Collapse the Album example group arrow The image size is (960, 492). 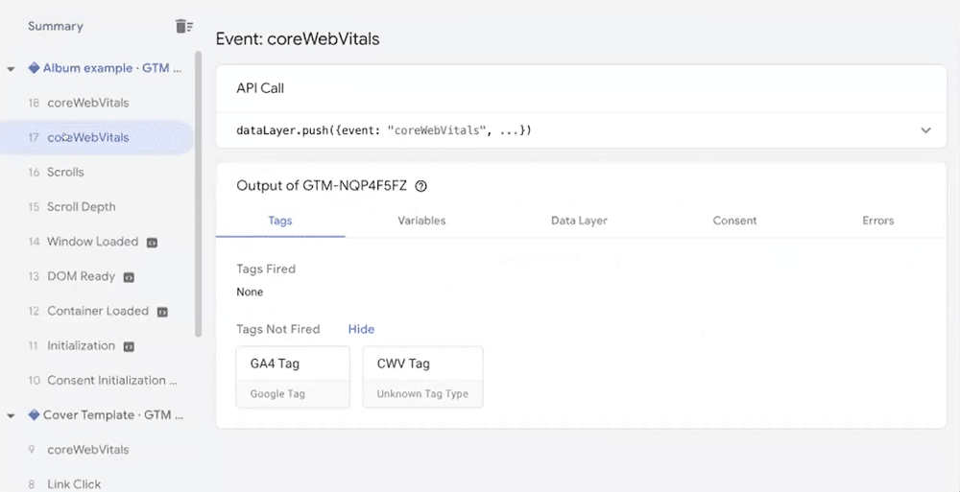coord(11,69)
